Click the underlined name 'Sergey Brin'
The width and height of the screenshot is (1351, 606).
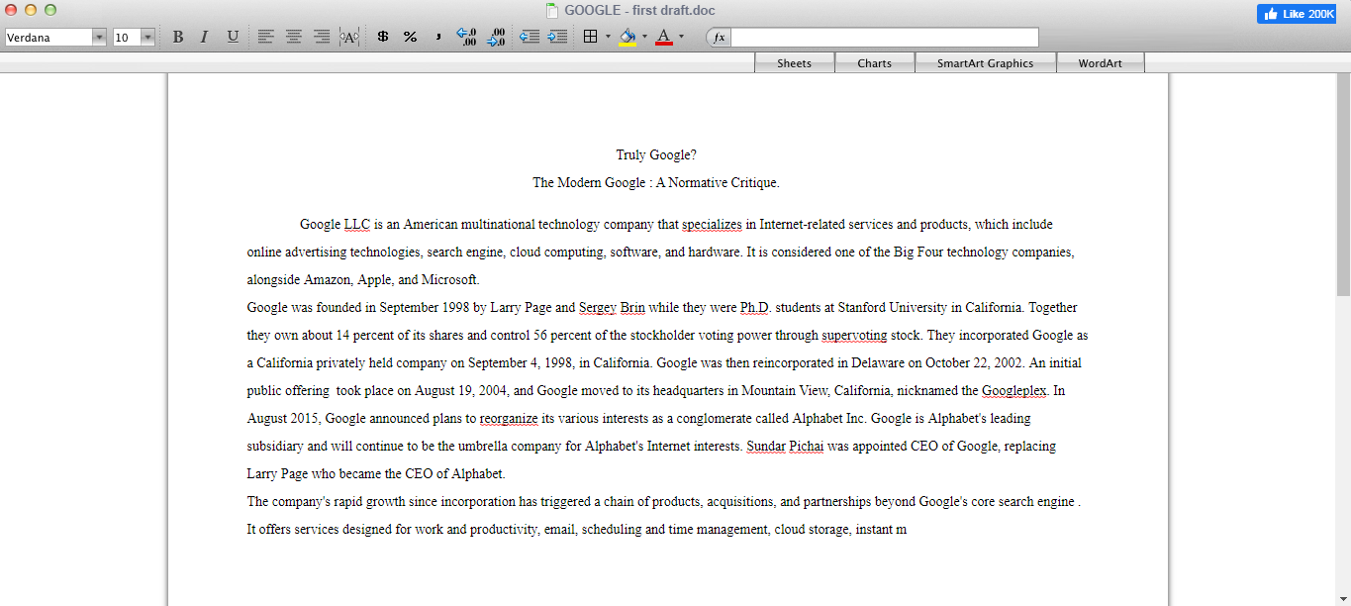point(612,307)
